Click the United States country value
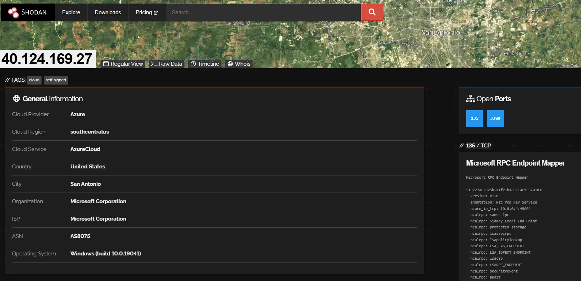 88,167
